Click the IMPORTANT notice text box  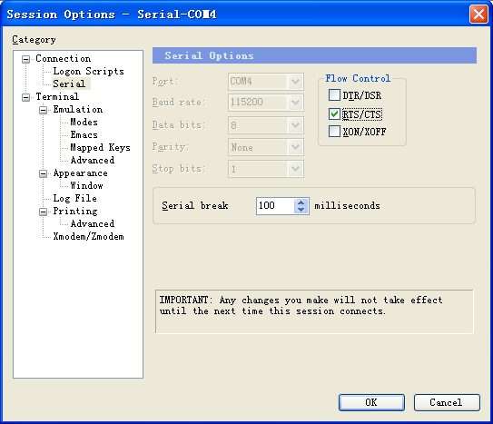(314, 311)
